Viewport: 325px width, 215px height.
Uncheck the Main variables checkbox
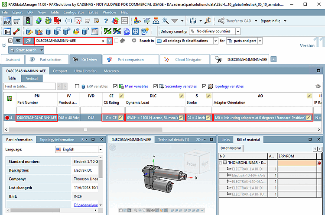click(x=115, y=87)
